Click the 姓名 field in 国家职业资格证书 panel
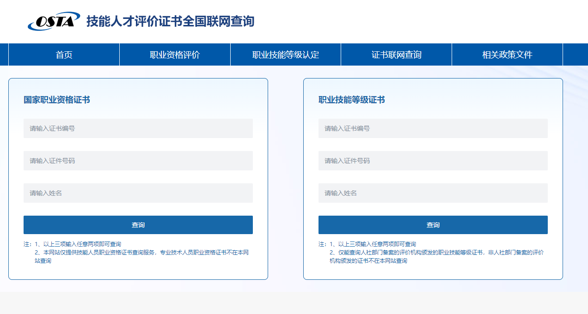The height and width of the screenshot is (314, 588). [138, 193]
